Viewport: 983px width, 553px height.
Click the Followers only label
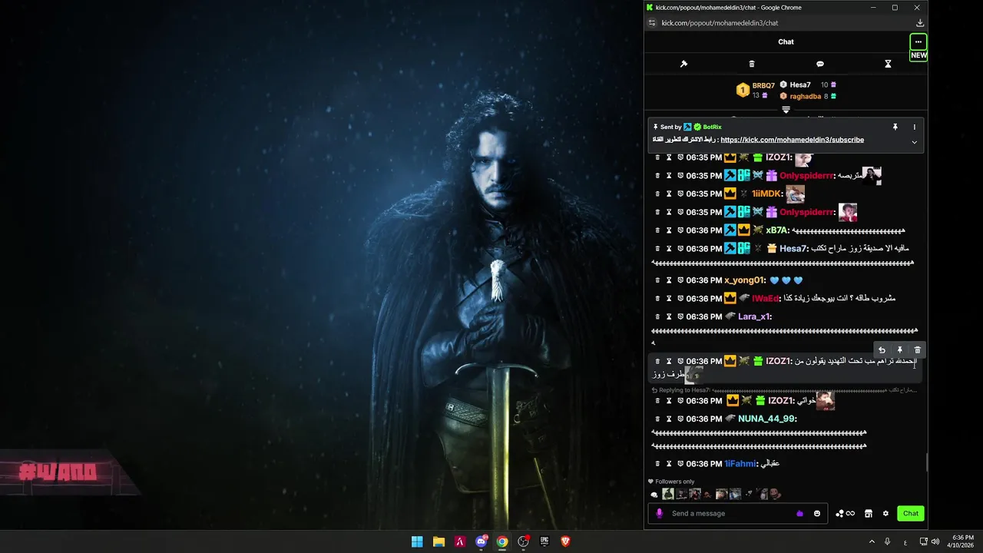[675, 482]
